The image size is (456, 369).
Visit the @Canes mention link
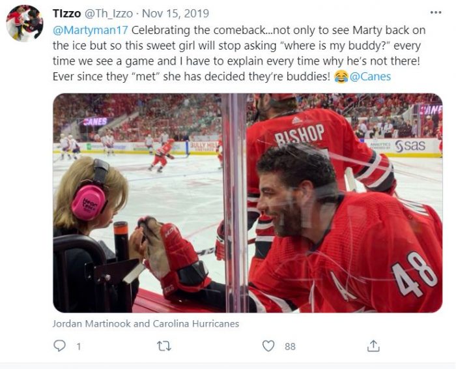370,76
